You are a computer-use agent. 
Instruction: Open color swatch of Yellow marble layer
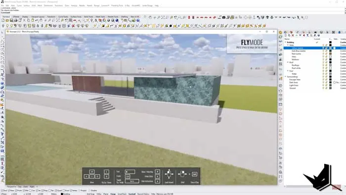(330, 48)
